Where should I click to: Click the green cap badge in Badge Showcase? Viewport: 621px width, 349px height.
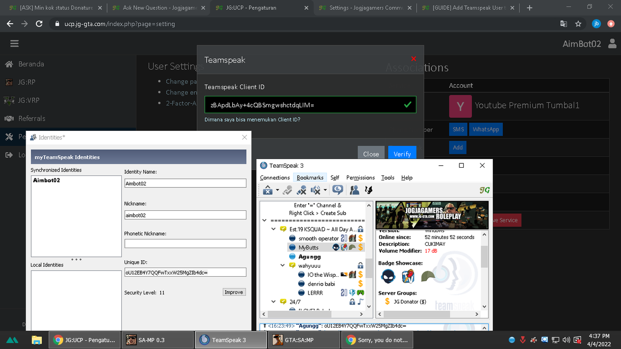(x=428, y=276)
